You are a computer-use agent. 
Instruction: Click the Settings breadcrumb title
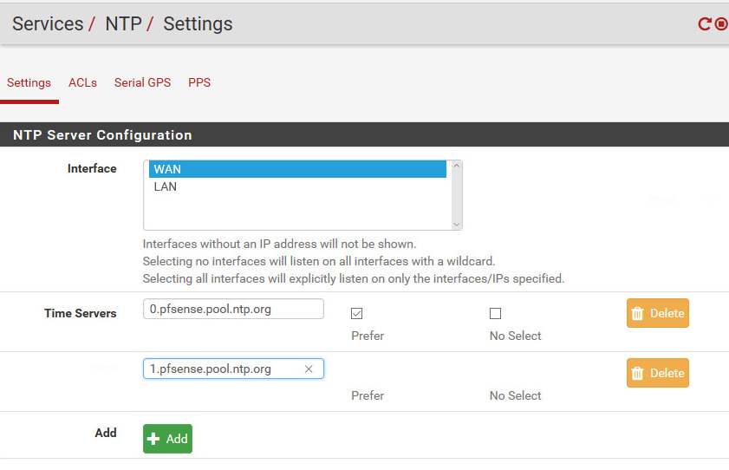(198, 24)
